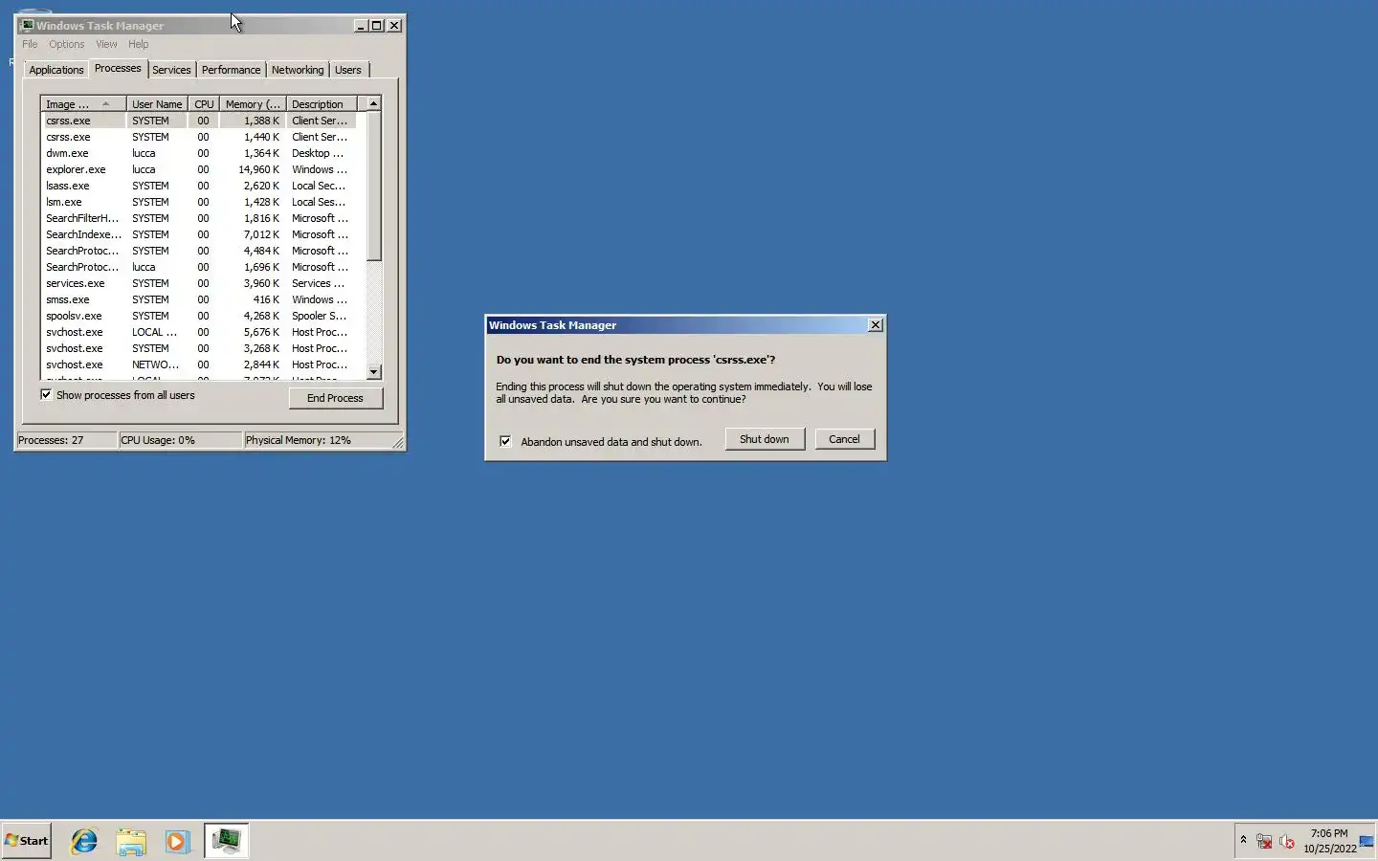The width and height of the screenshot is (1378, 861).
Task: Open the Start menu
Action: (27, 841)
